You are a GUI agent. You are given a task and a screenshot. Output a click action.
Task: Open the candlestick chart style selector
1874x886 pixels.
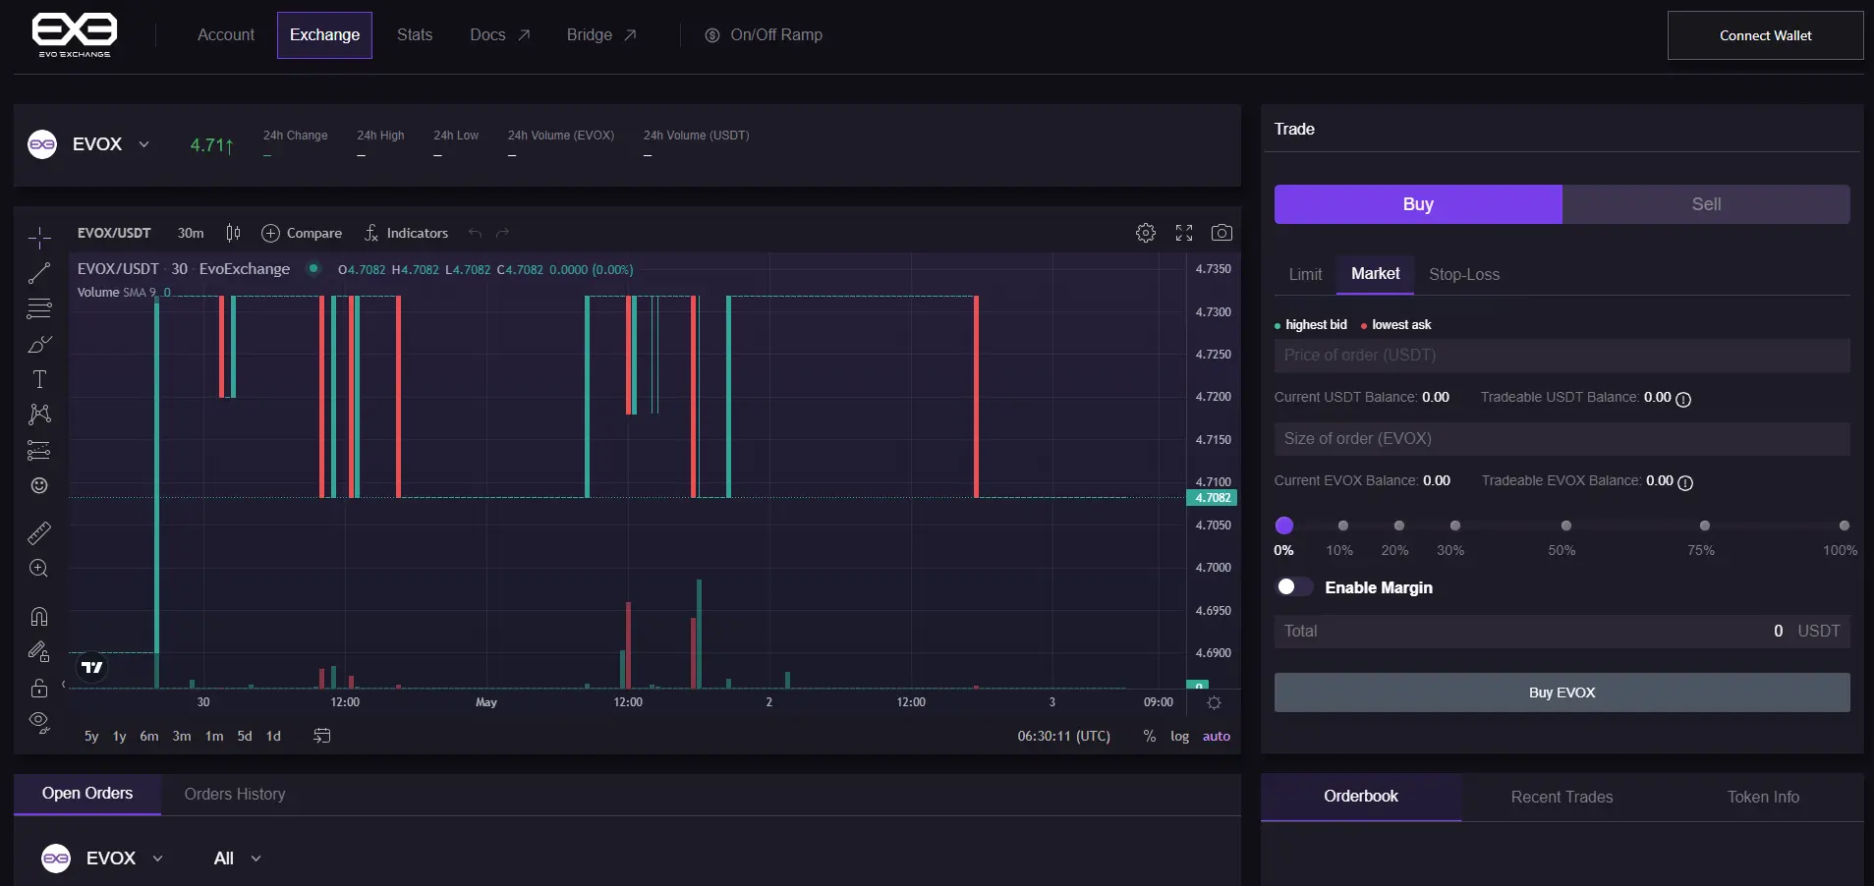tap(233, 233)
